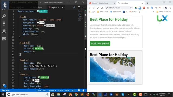Click the feedback smiley in status bar
Image resolution: width=173 pixels, height=97 pixels.
(79, 91)
